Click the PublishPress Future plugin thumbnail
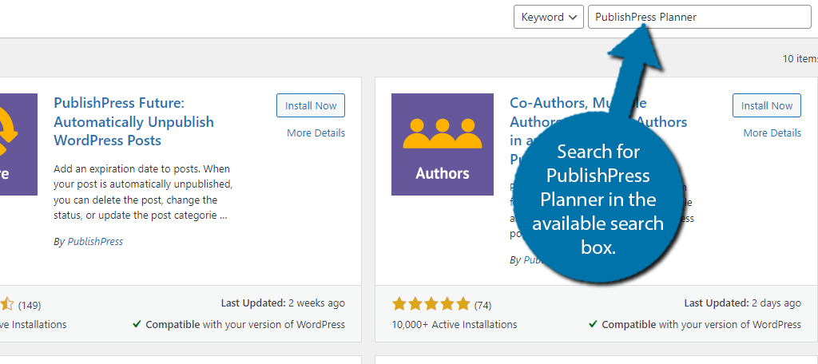Screen dimensions: 818x364 19,144
